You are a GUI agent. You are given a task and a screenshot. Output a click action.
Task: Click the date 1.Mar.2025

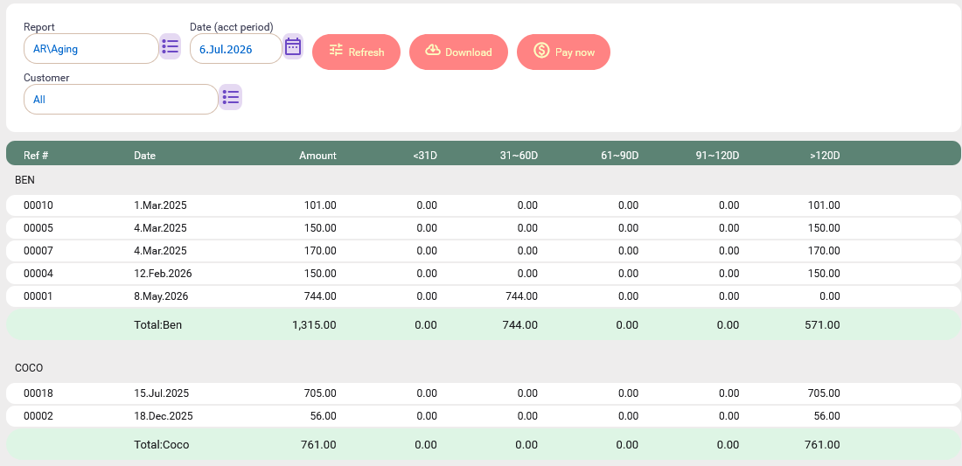161,205
